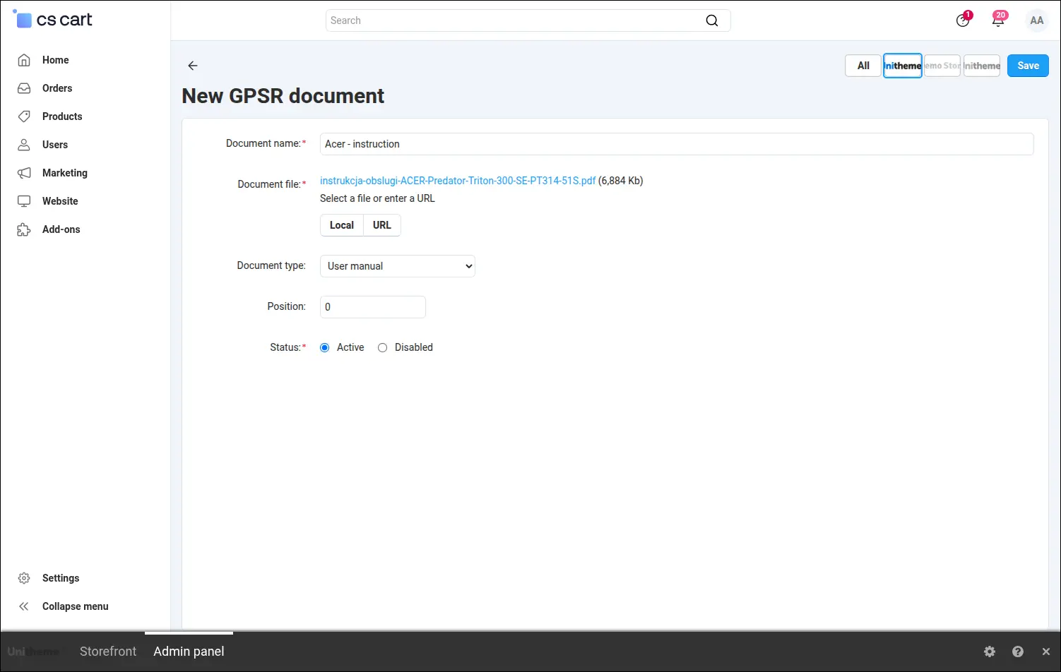Choose Local file upload
1061x672 pixels.
tap(342, 225)
